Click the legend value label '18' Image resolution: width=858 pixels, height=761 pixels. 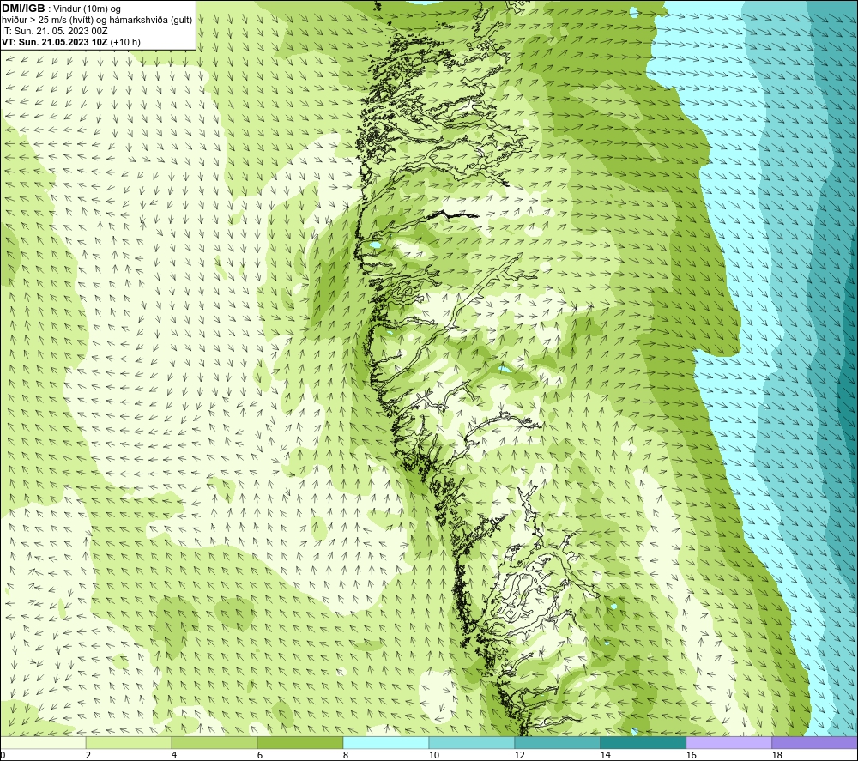(x=776, y=755)
